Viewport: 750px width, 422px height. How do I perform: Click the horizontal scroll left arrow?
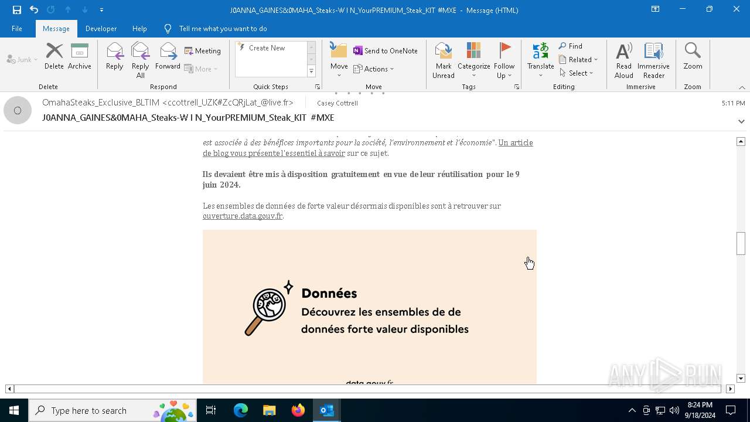click(10, 389)
